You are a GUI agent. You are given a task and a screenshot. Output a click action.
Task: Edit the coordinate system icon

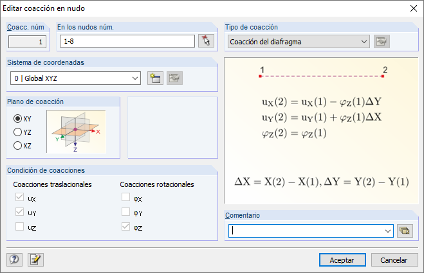[x=173, y=78]
